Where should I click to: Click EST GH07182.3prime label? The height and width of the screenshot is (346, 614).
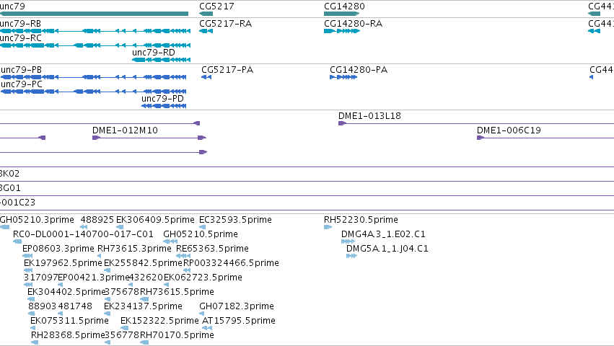tap(237, 306)
